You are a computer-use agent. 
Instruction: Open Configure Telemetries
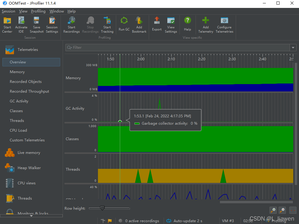coord(224,25)
